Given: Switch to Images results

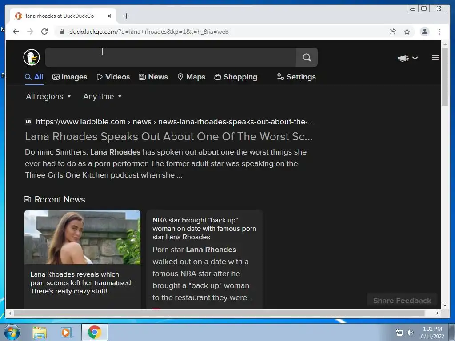Looking at the screenshot, I should (70, 77).
